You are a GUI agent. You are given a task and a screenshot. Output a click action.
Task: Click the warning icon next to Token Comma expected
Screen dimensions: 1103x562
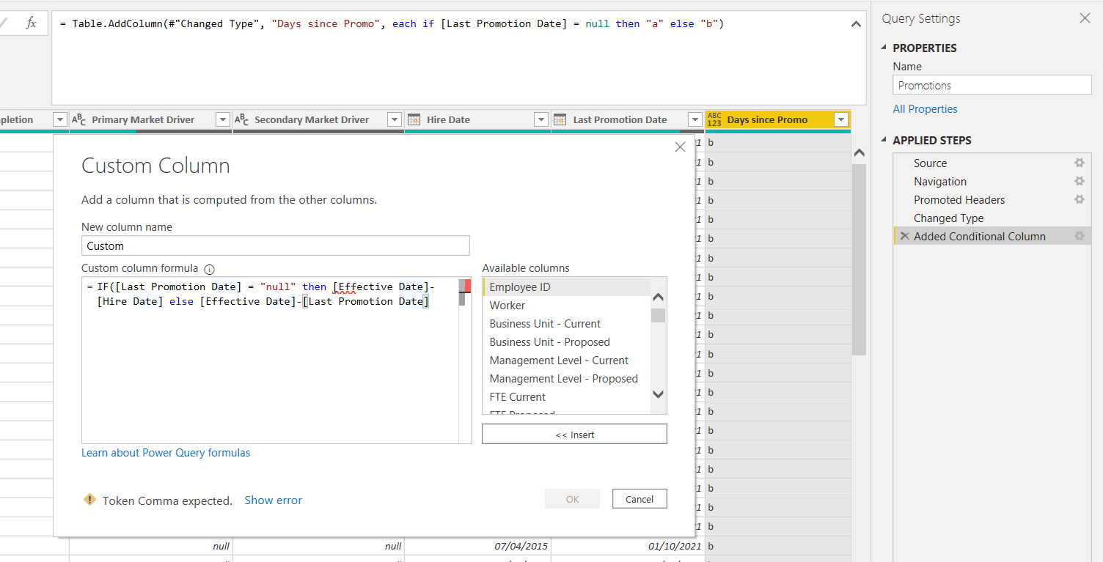89,500
